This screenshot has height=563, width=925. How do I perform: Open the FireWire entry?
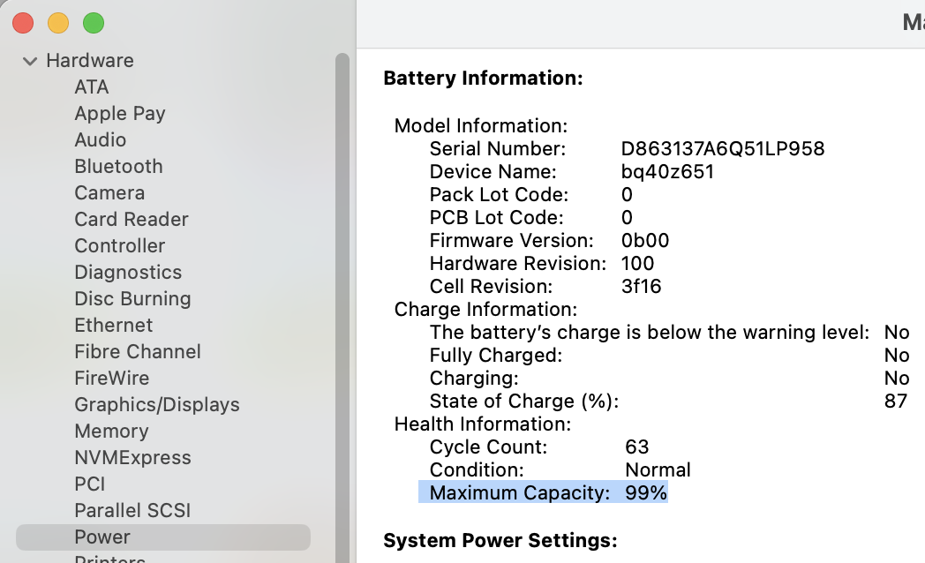pyautogui.click(x=112, y=379)
